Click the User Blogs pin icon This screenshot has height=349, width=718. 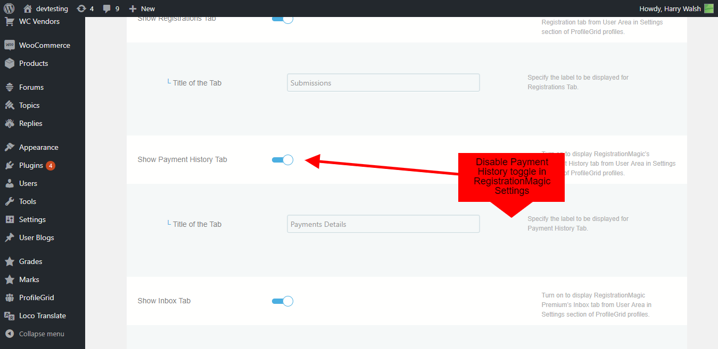tap(9, 237)
